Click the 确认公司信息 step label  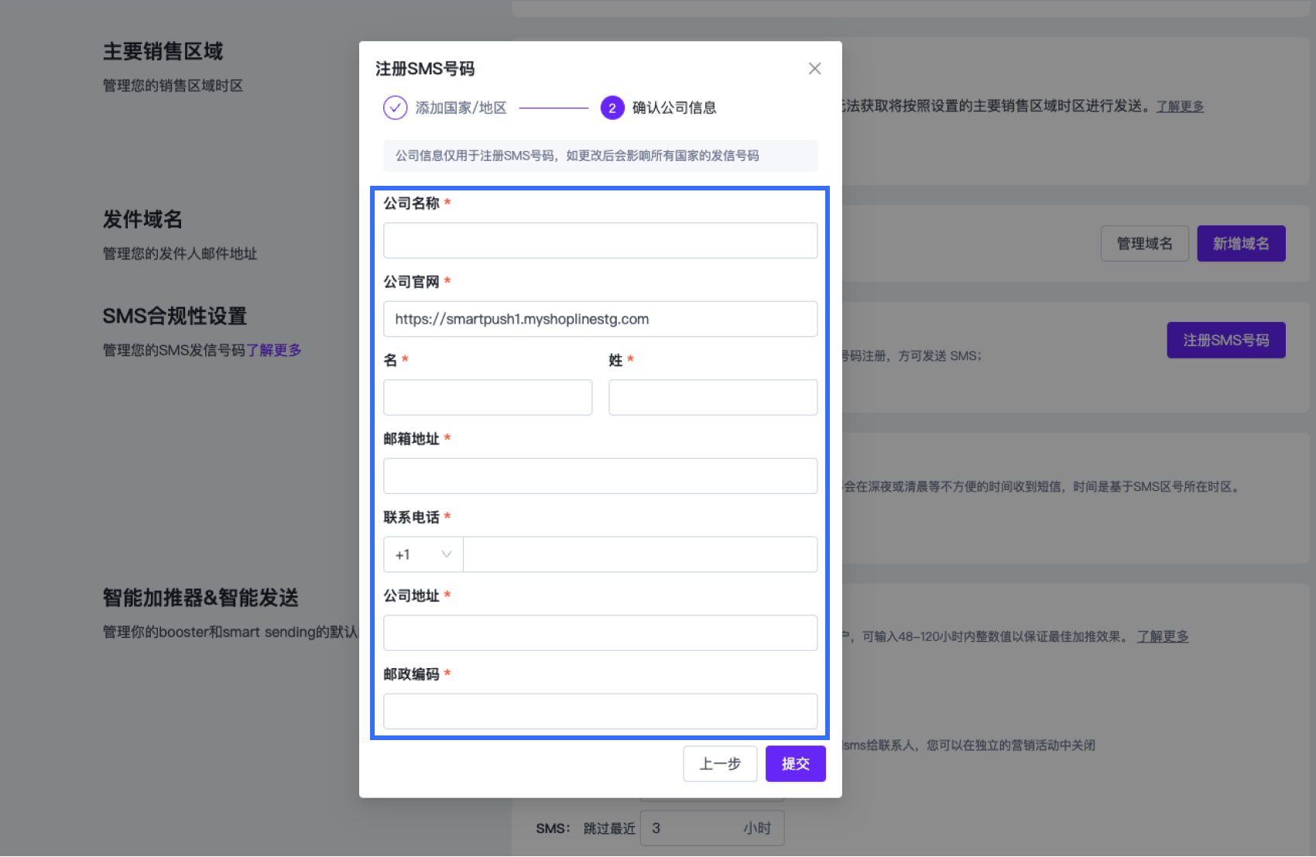(673, 108)
